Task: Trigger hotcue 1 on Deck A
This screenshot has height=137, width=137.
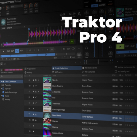Action: (5, 56)
